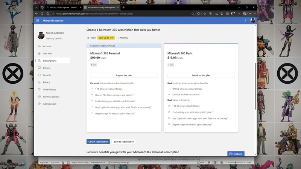Click Switch to this plan button
Image resolution: width=301 pixels, height=169 pixels.
201,75
